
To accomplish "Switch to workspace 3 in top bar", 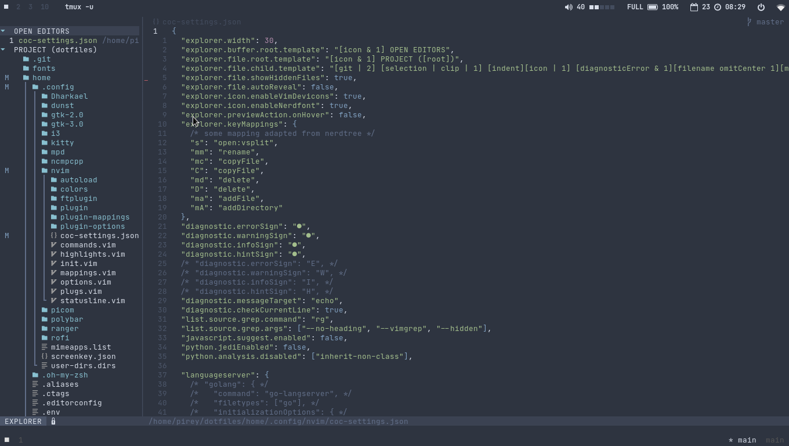I will [31, 7].
